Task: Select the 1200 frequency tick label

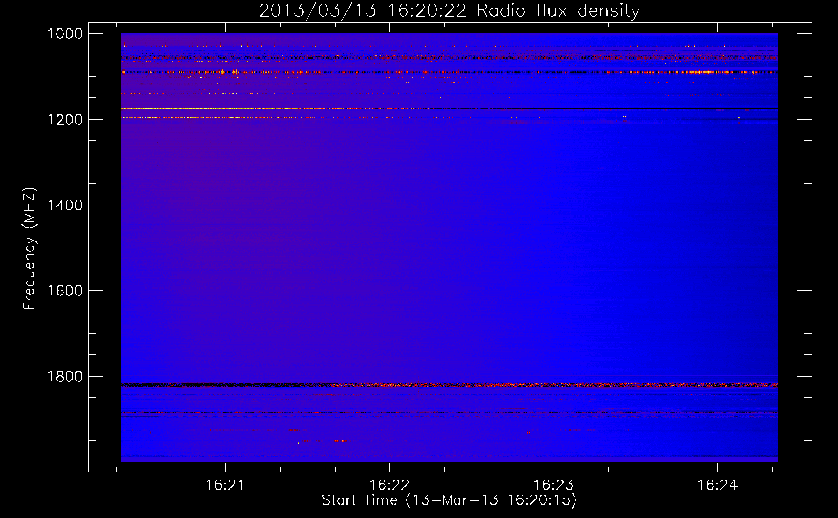Action: click(x=65, y=120)
